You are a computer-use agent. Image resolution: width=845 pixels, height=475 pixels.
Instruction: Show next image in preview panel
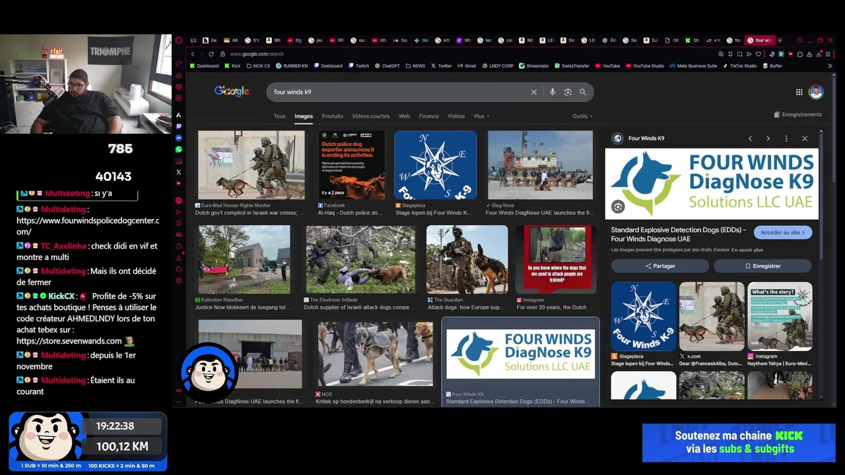(768, 139)
